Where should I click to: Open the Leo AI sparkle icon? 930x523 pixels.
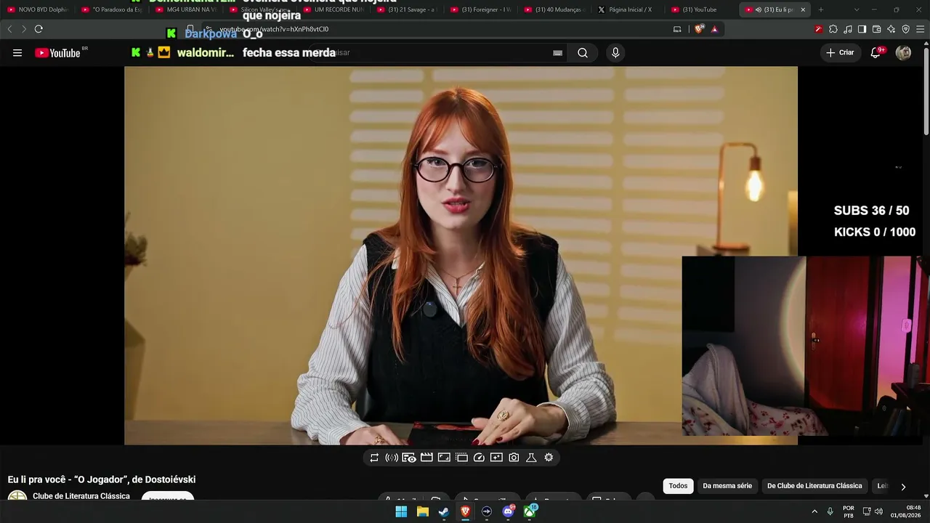[891, 29]
